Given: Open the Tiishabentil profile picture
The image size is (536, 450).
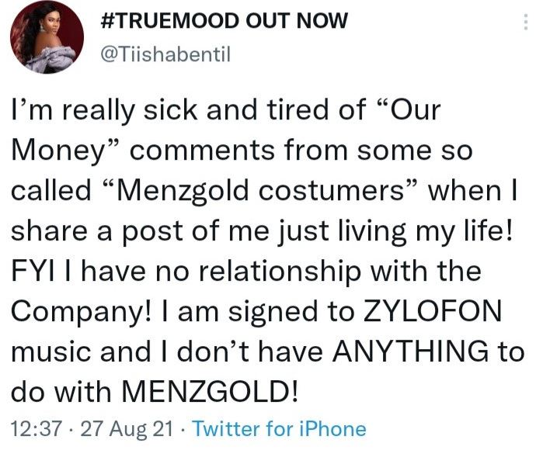Looking at the screenshot, I should click(x=47, y=37).
